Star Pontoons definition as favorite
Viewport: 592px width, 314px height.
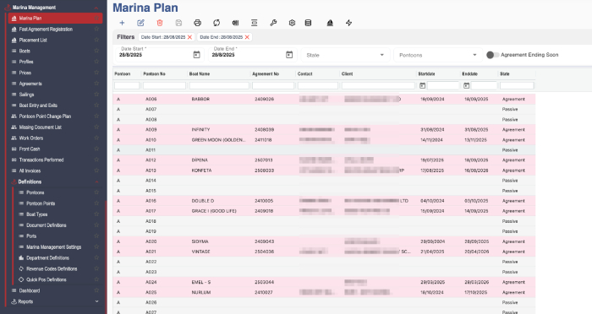(96, 192)
